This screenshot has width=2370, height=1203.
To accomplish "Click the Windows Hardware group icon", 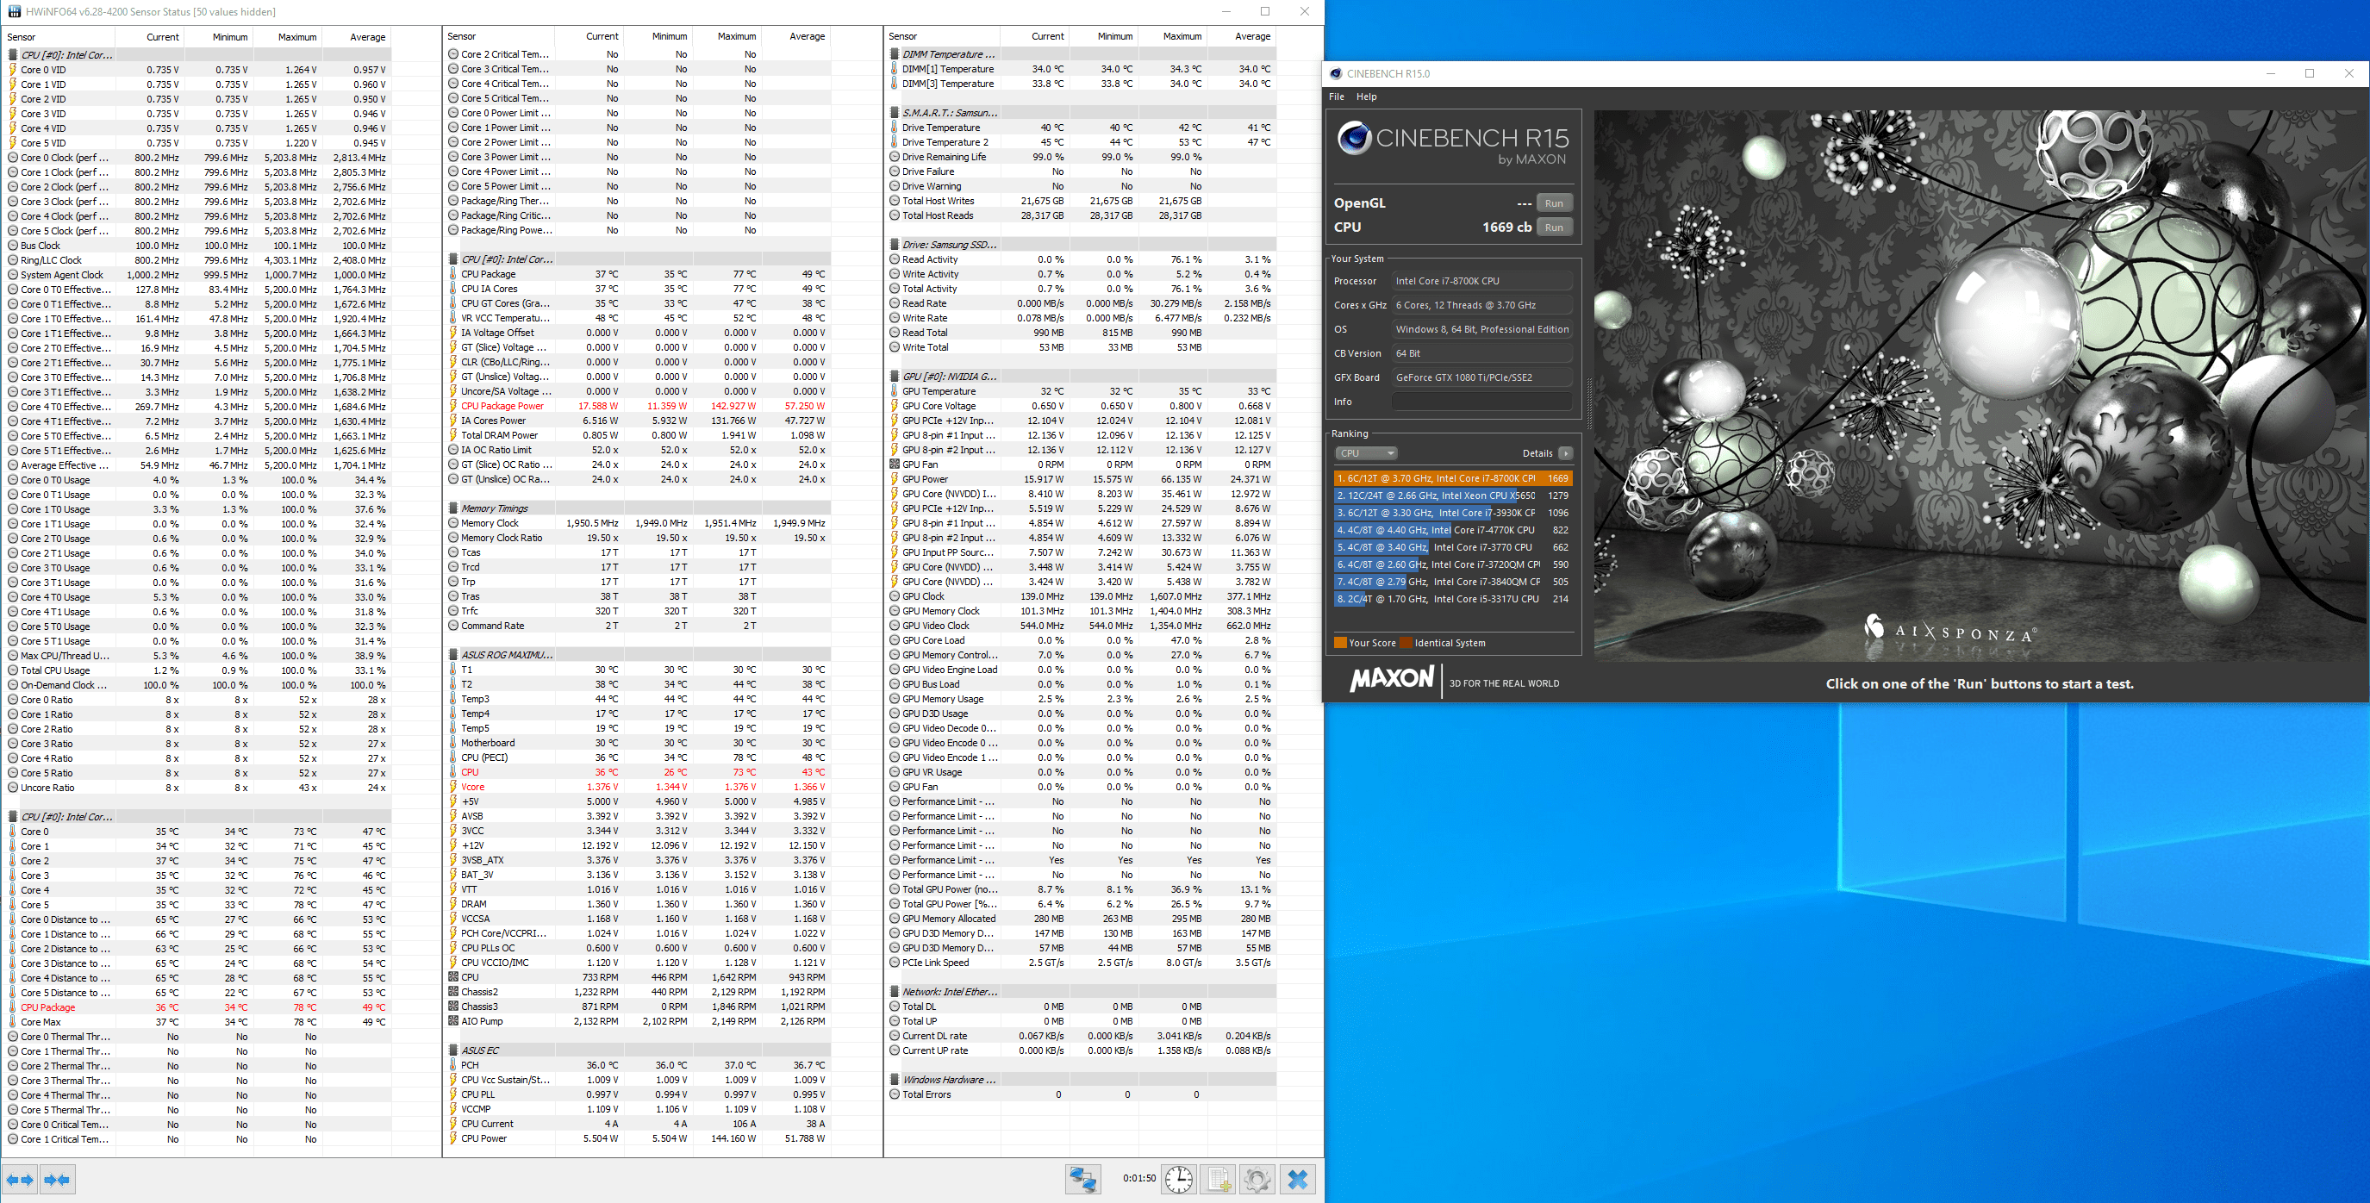I will point(895,1080).
